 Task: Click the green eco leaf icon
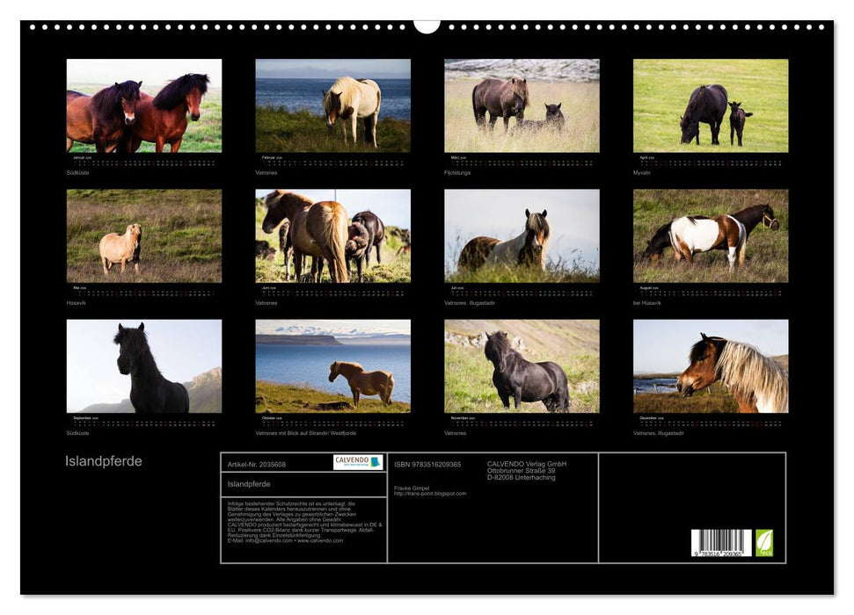tap(766, 543)
